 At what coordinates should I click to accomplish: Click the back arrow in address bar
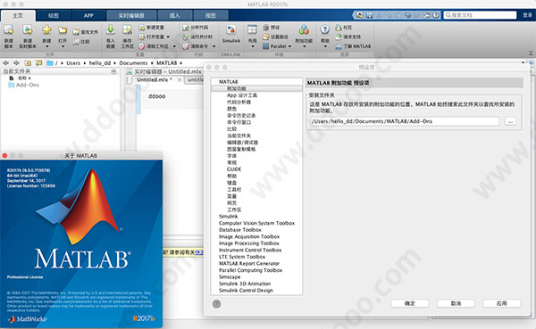[6, 63]
